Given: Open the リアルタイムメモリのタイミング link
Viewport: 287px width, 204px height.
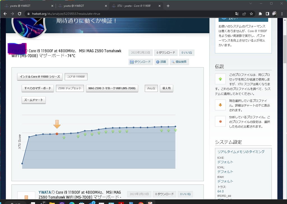Looking at the screenshot, I should pos(241,152).
